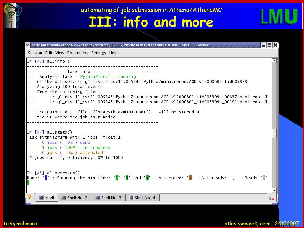Close the Konsole window

pos(275,45)
